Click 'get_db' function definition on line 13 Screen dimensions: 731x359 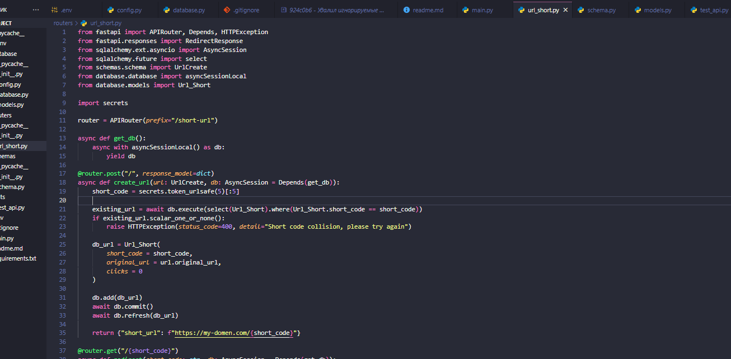(x=124, y=138)
